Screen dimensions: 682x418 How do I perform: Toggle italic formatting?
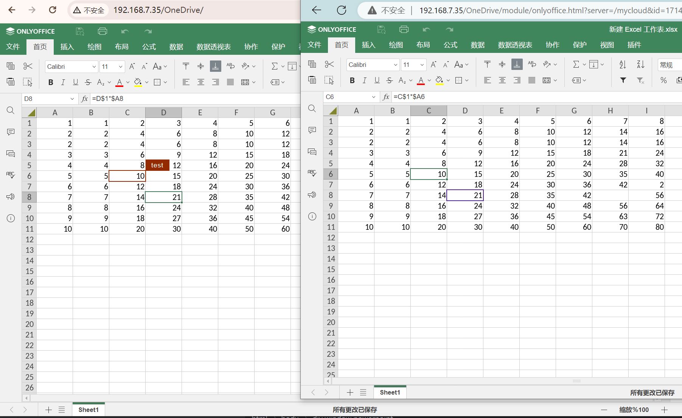(x=364, y=80)
